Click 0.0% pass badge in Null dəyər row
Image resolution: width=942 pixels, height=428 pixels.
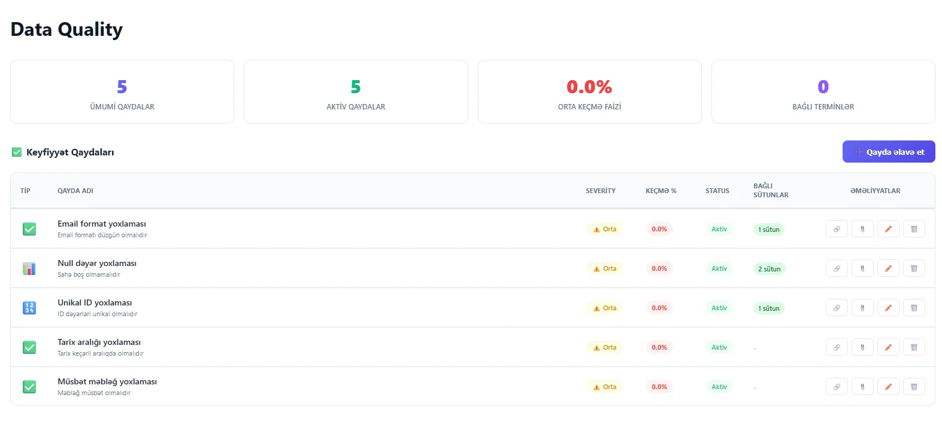pos(659,268)
